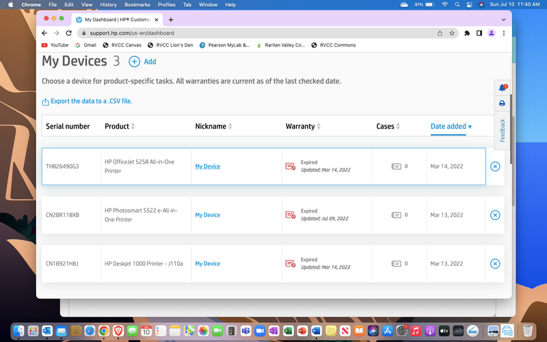Viewport: 547px width, 342px height.
Task: Open Chrome extensions puzzle icon
Action: [x=467, y=33]
